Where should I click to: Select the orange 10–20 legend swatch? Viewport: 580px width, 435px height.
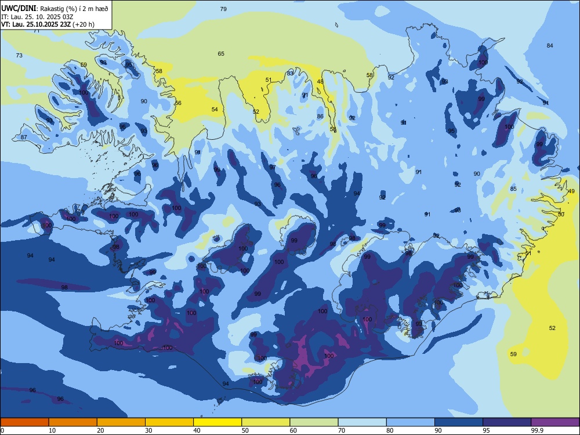click(x=73, y=422)
